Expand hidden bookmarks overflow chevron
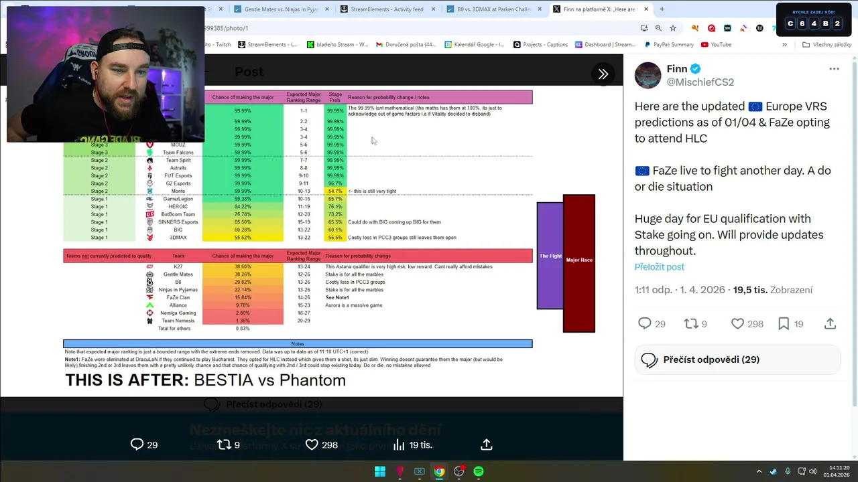The width and height of the screenshot is (858, 482). tap(784, 45)
